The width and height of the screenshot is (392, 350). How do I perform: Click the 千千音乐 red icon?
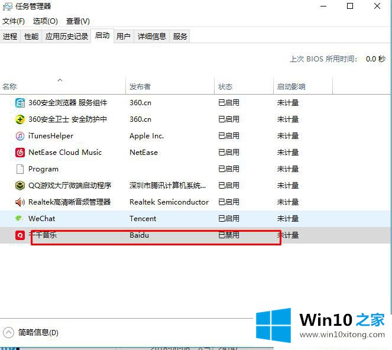tap(20, 235)
